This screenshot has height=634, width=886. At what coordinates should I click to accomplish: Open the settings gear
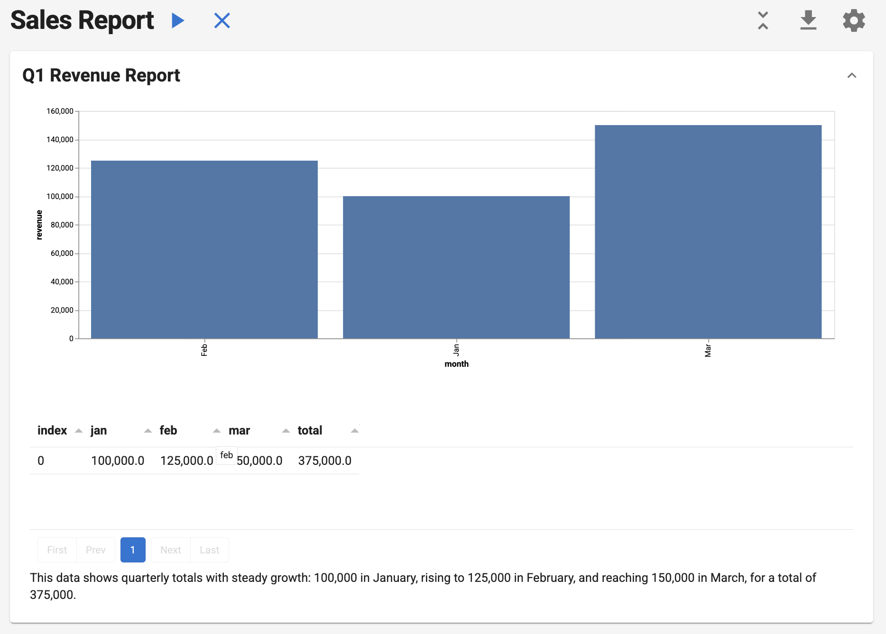pos(853,20)
